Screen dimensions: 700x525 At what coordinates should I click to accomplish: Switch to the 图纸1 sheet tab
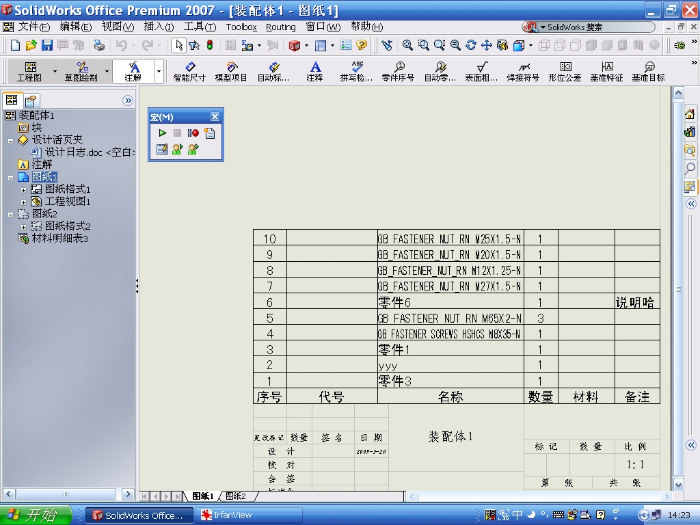[203, 496]
